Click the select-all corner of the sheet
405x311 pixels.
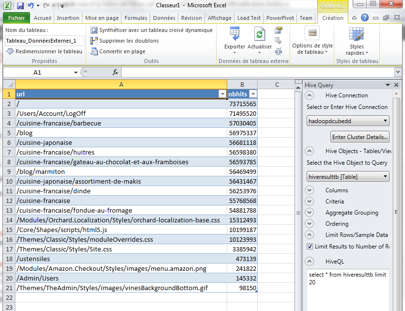[10, 84]
